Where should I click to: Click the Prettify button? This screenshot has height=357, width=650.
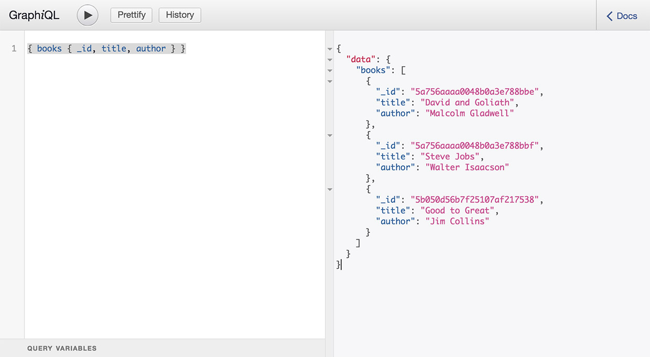pos(131,15)
